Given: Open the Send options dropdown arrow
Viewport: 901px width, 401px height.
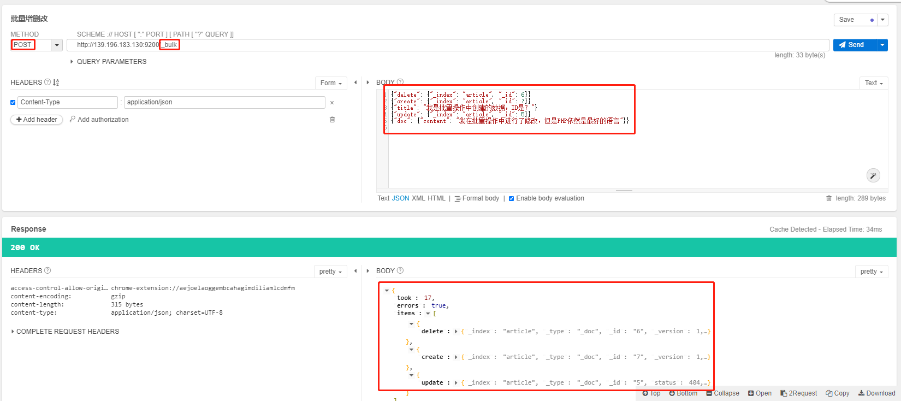Looking at the screenshot, I should click(x=882, y=45).
